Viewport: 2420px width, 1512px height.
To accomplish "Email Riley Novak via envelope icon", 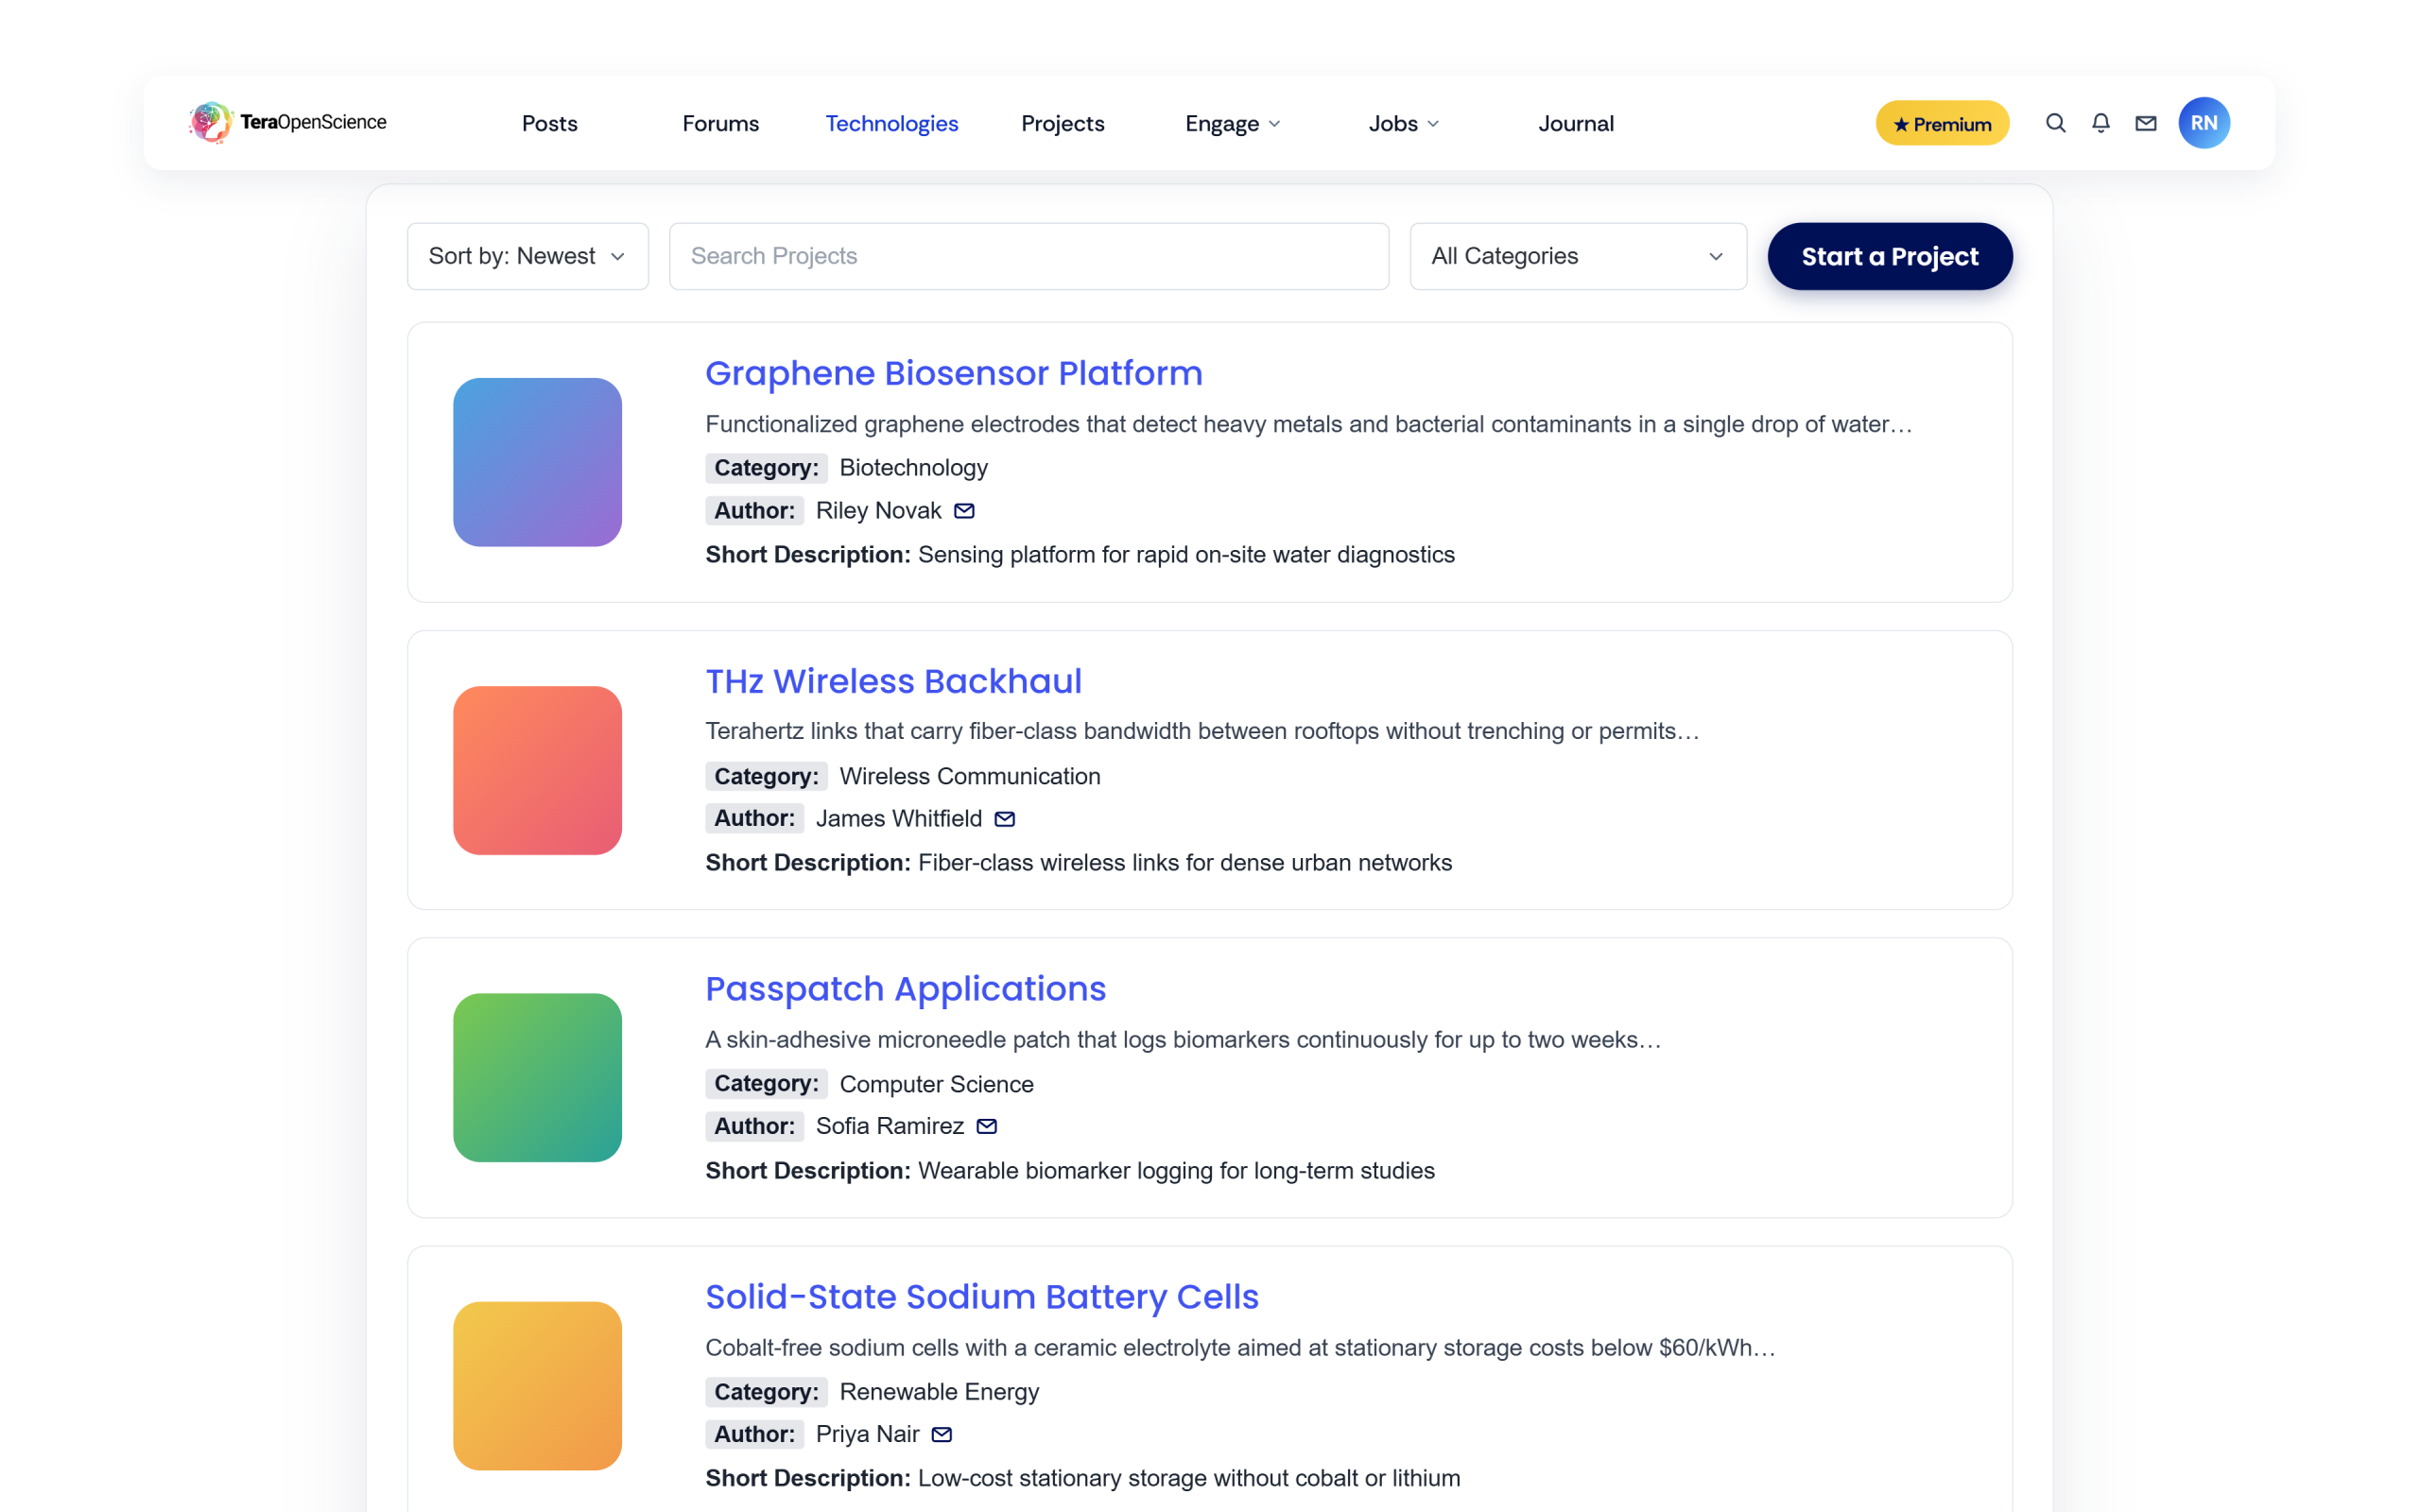I will pyautogui.click(x=964, y=511).
